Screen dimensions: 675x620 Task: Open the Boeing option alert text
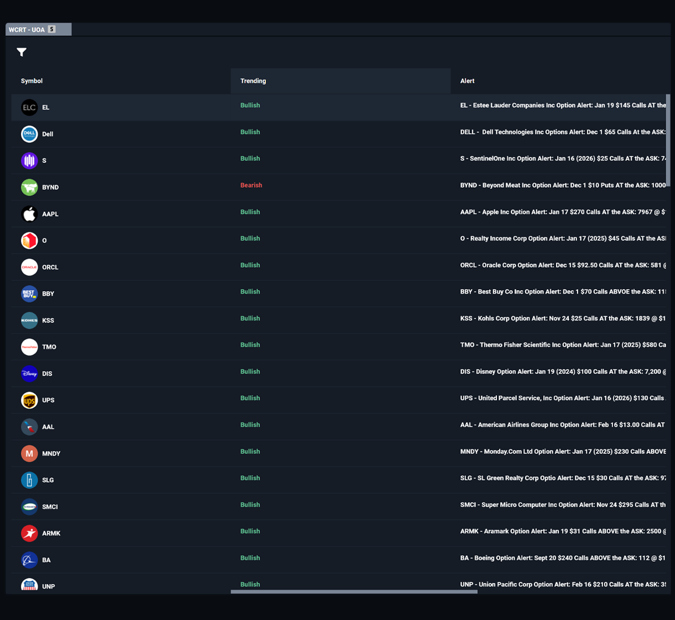563,558
